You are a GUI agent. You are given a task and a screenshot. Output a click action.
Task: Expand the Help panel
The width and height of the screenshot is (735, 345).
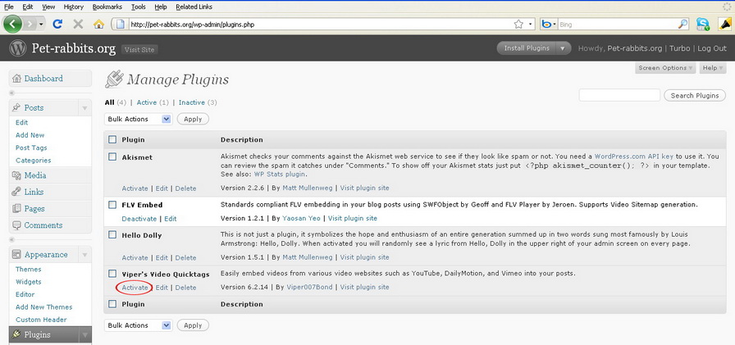[x=713, y=68]
